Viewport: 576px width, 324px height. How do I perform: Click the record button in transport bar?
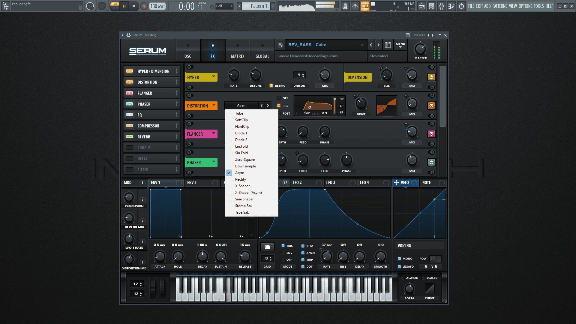(144, 6)
